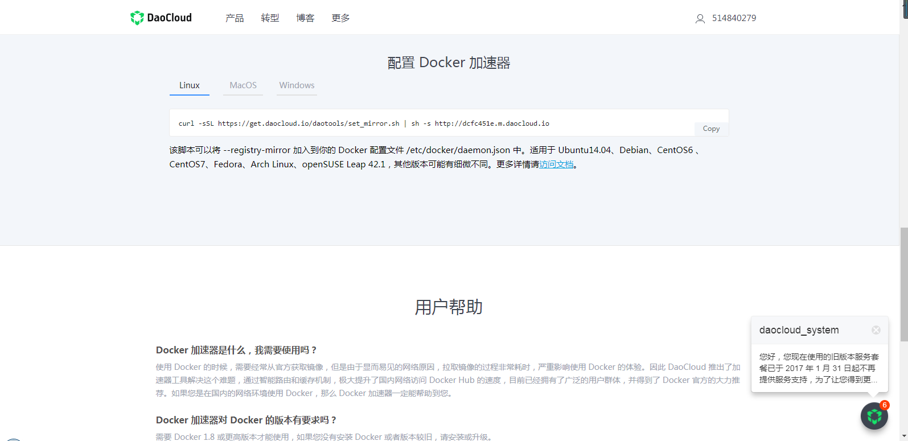
Task: Click the scrollbar down arrow
Action: (x=904, y=436)
